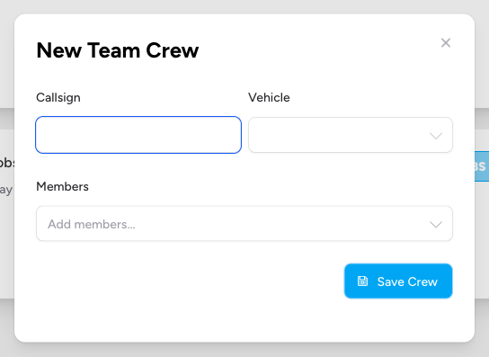
Task: Open the Vehicle dropdown
Action: click(351, 135)
